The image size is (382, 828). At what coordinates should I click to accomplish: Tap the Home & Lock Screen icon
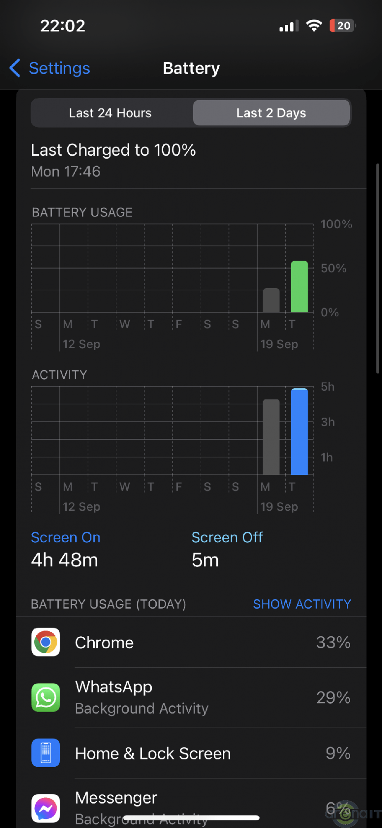coord(46,753)
